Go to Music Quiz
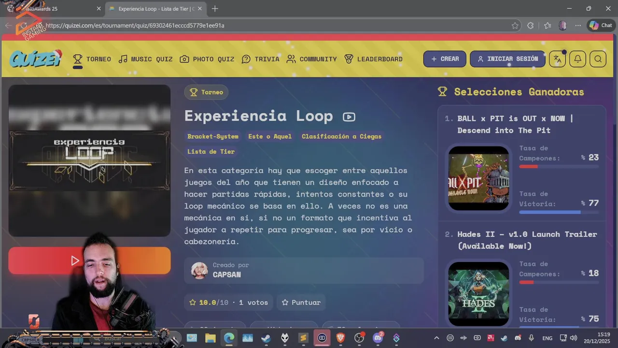Viewport: 618px width, 348px height. [145, 59]
